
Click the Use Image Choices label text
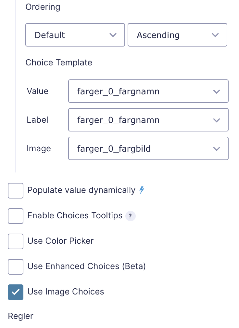(x=66, y=292)
